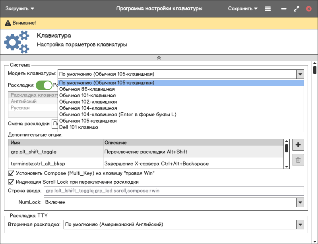Click the hamburger menu icon in title bar

tap(268, 8)
